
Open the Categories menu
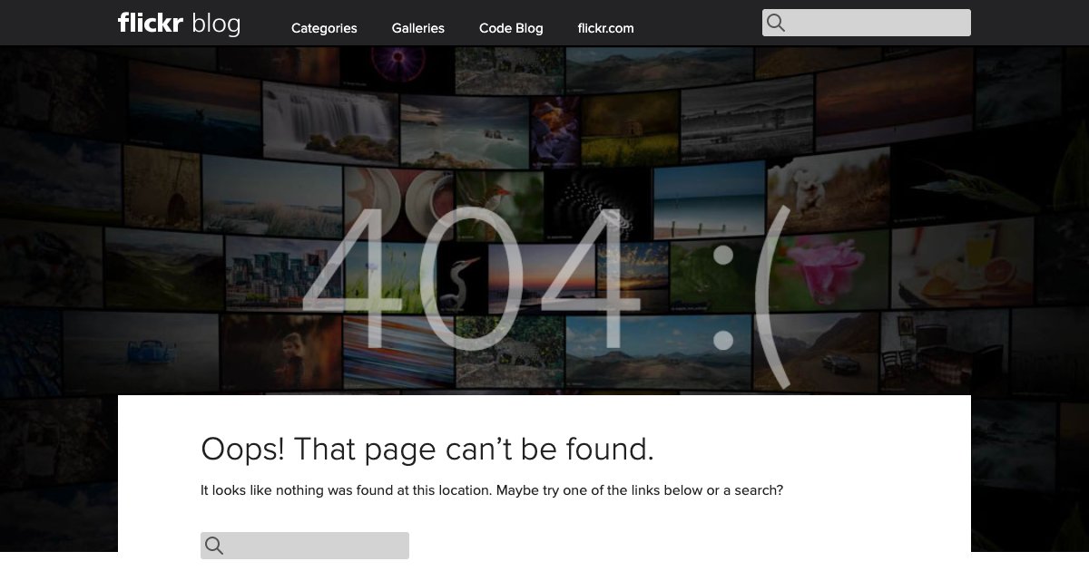(324, 28)
